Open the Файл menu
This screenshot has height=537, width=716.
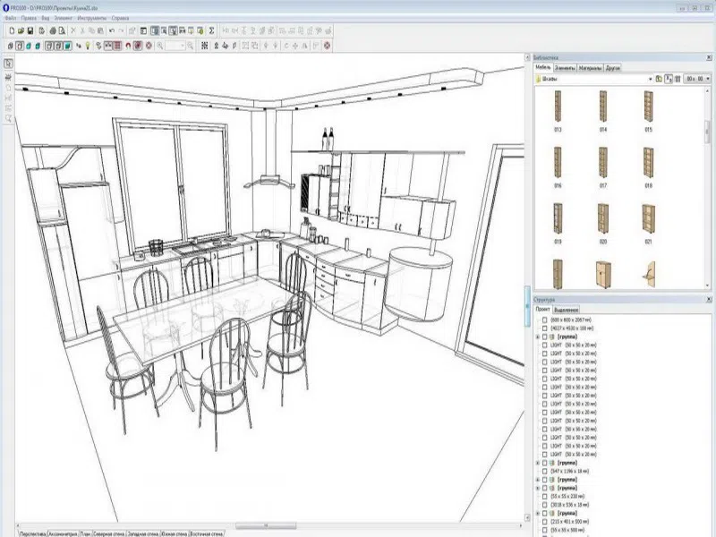tap(10, 18)
